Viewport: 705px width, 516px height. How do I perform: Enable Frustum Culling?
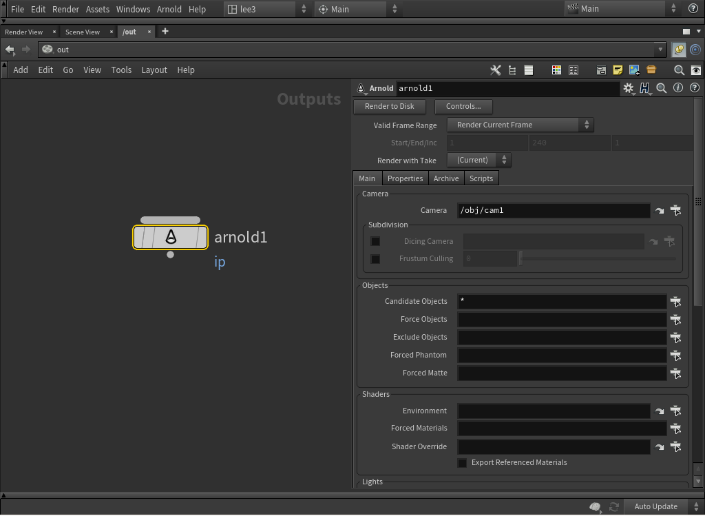[375, 259]
